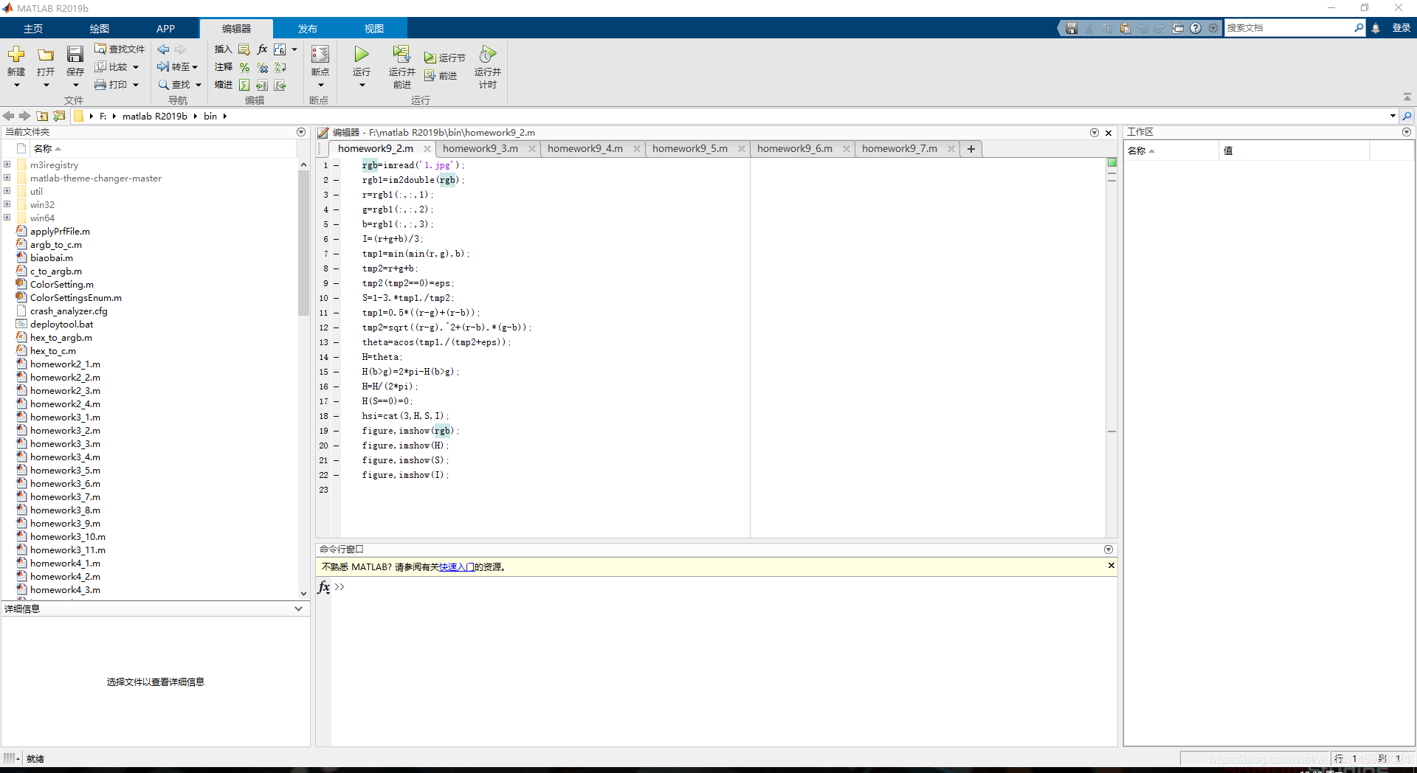Viewport: 1417px width, 773px height.
Task: Open the 查找 (Find) dropdown arrow
Action: tap(199, 85)
